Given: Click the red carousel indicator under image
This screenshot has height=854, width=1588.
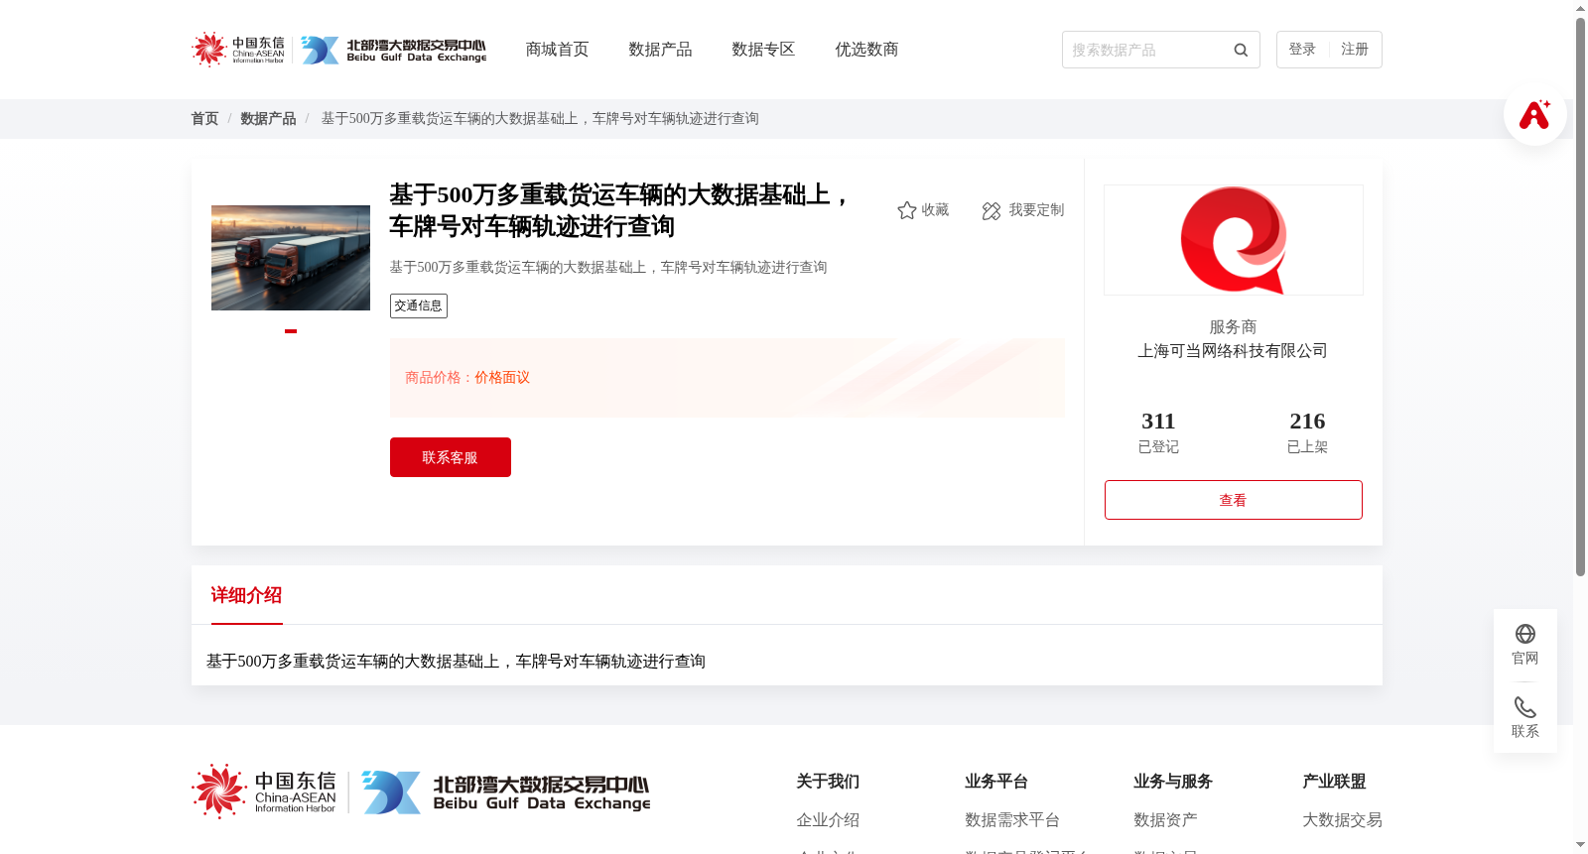Looking at the screenshot, I should [291, 331].
